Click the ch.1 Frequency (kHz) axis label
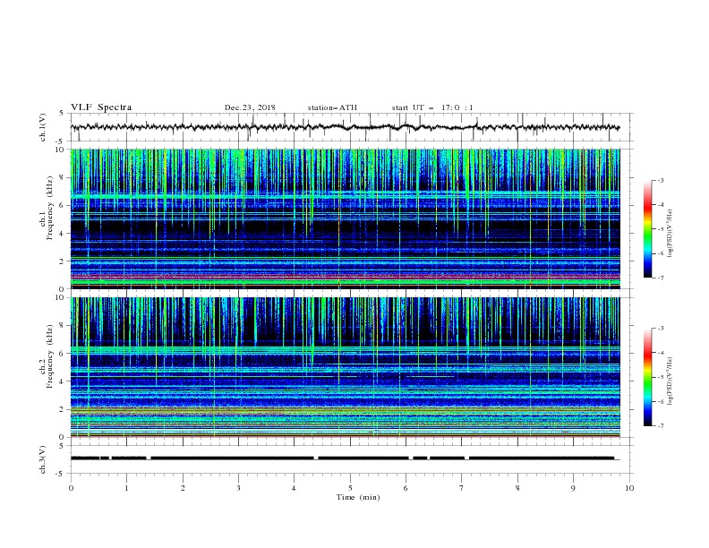 click(x=46, y=218)
